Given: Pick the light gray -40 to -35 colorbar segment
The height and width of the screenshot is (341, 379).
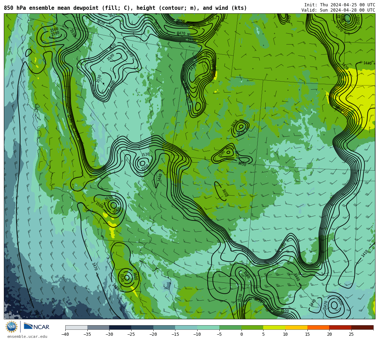Looking at the screenshot, I should point(77,327).
